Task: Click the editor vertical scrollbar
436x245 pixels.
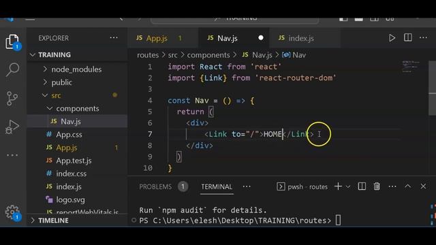Action: (x=432, y=88)
